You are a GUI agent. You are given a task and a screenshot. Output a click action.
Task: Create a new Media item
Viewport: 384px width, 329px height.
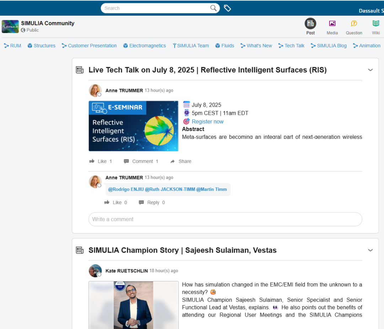tap(332, 26)
